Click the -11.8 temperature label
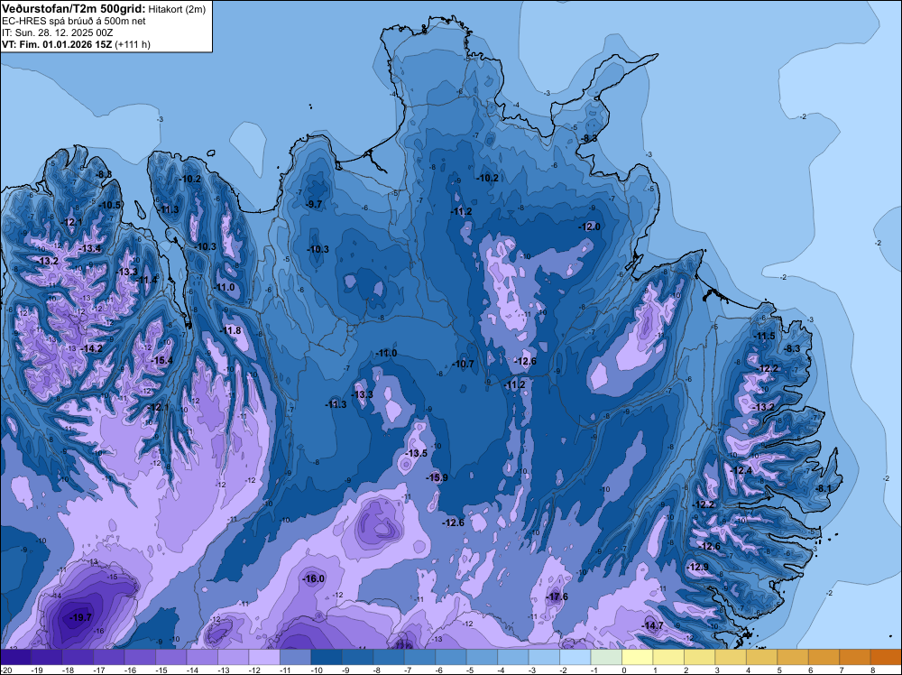 pos(231,330)
